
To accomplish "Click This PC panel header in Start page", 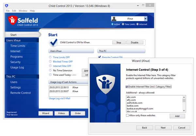I will click(x=121, y=51).
